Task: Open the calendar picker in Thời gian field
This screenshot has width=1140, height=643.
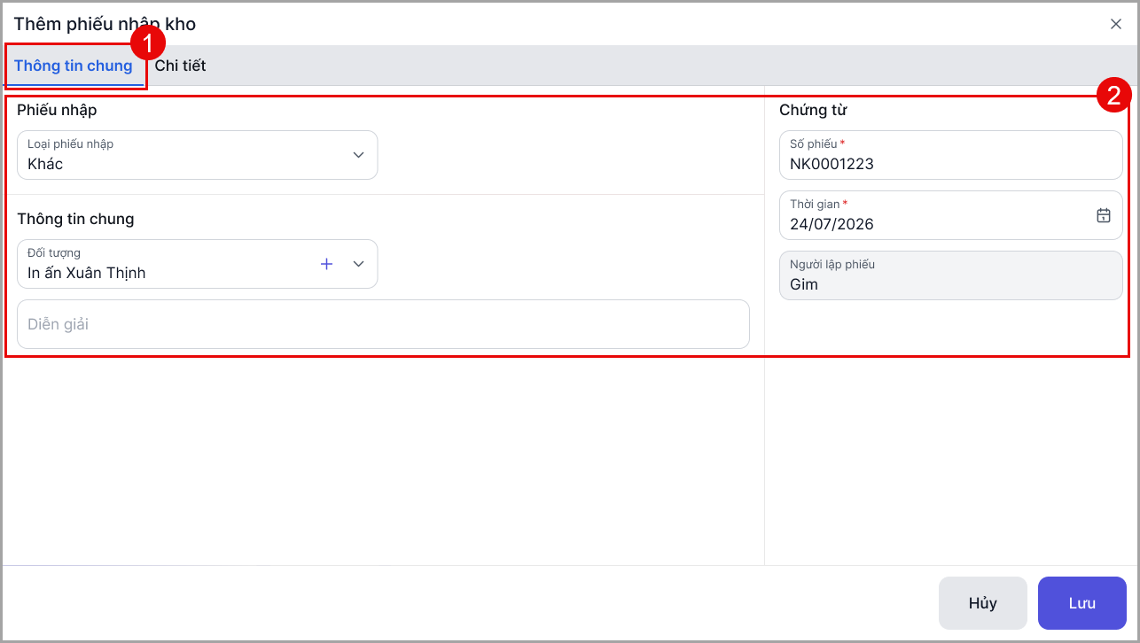Action: tap(1104, 215)
